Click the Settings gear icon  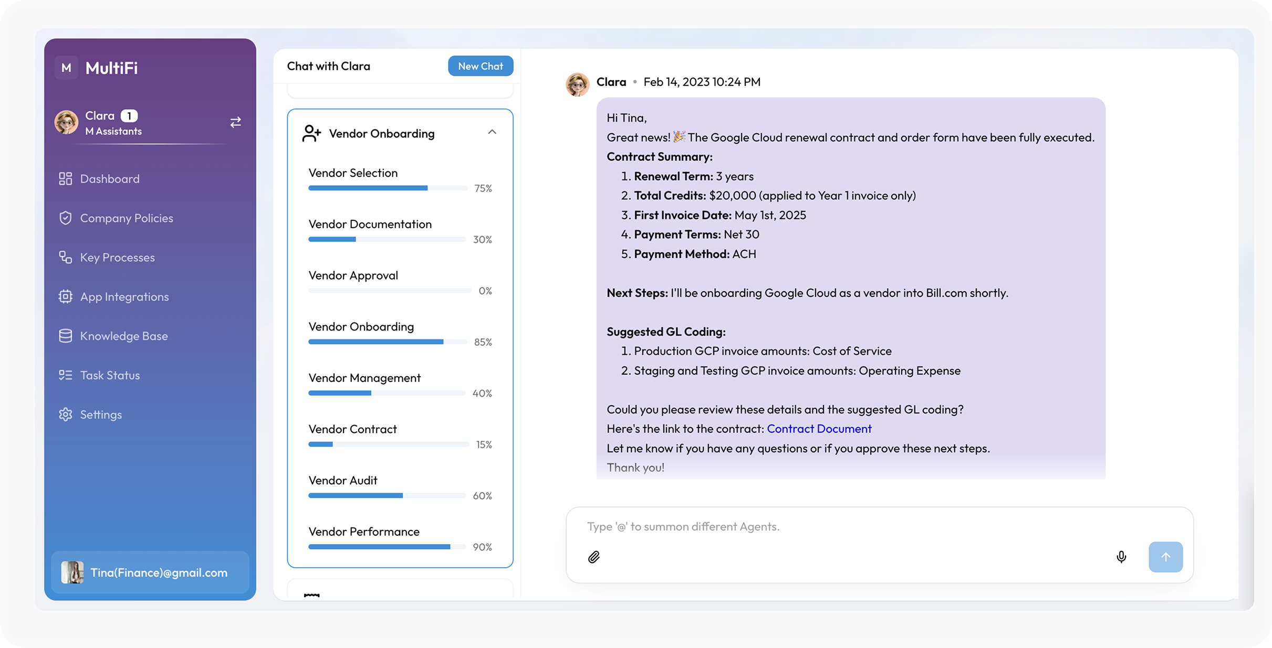[x=66, y=415]
